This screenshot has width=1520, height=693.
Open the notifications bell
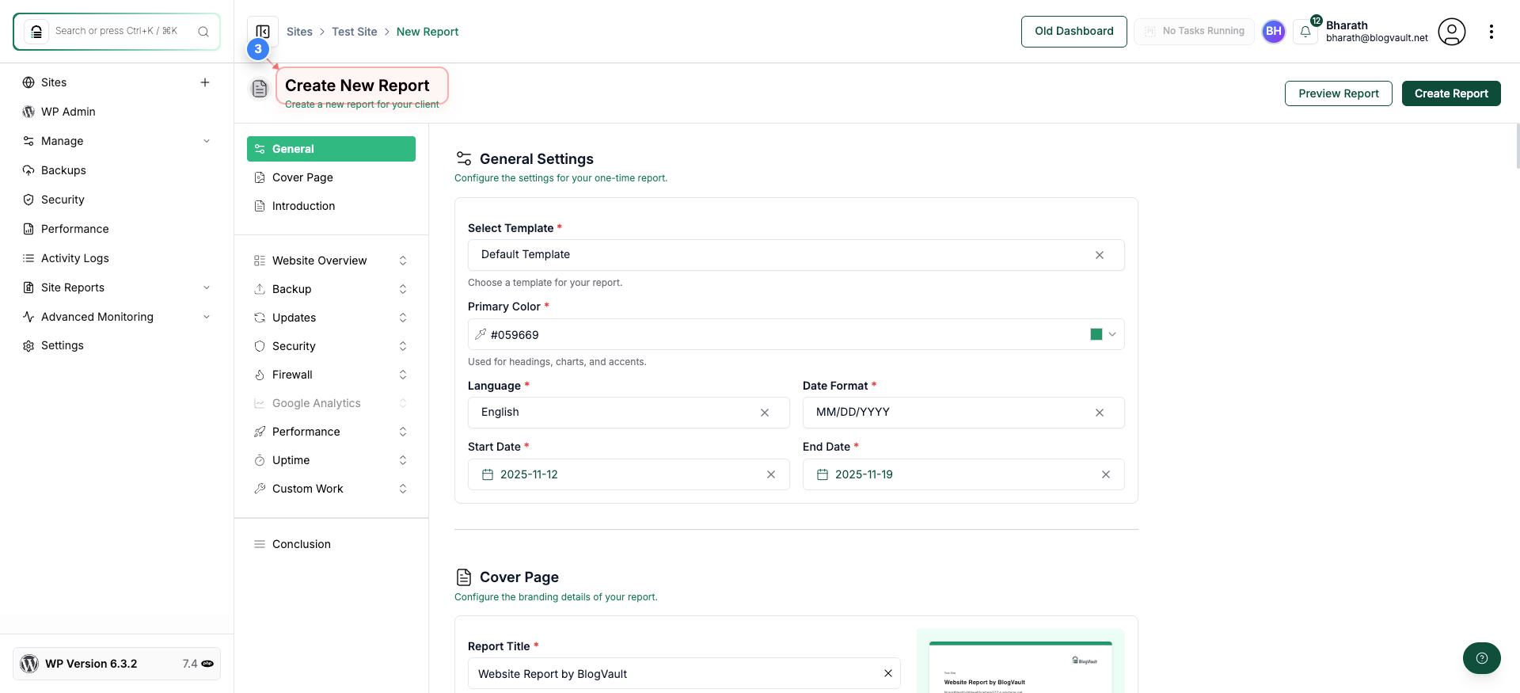tap(1305, 32)
